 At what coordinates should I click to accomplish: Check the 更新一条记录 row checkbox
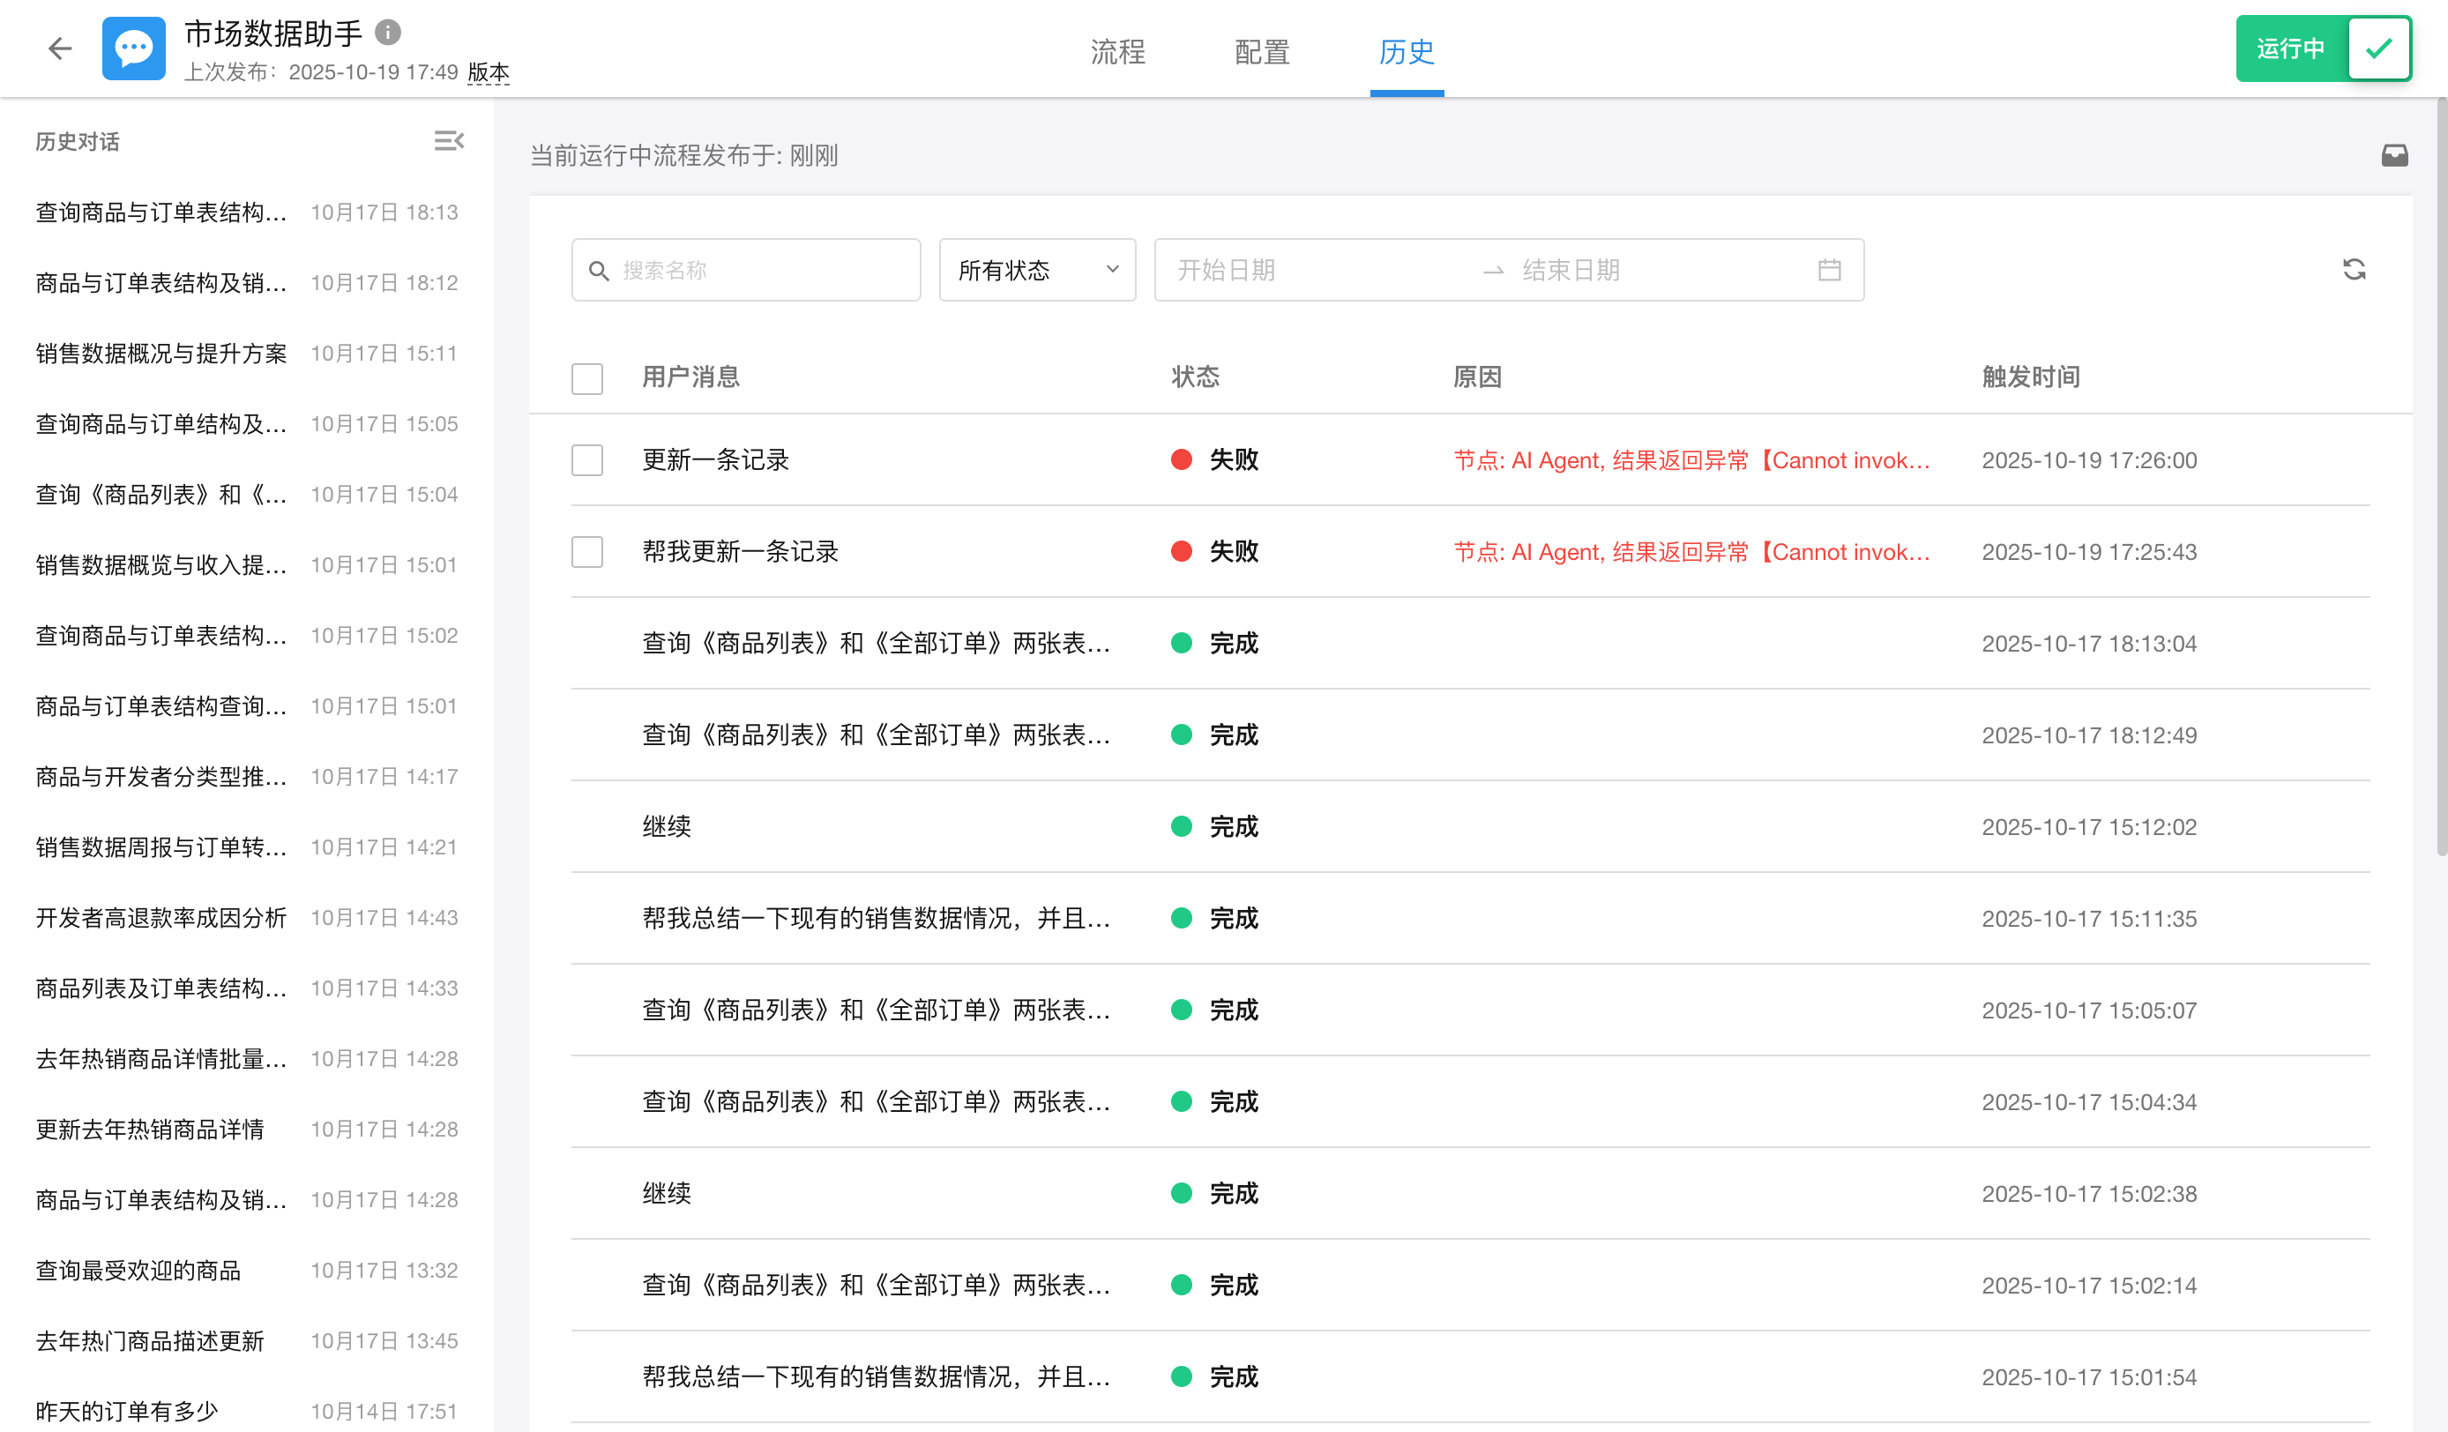tap(586, 460)
